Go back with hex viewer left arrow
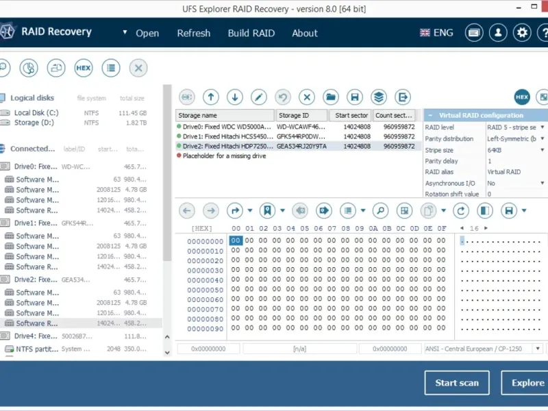This screenshot has height=411, width=548. [x=187, y=211]
